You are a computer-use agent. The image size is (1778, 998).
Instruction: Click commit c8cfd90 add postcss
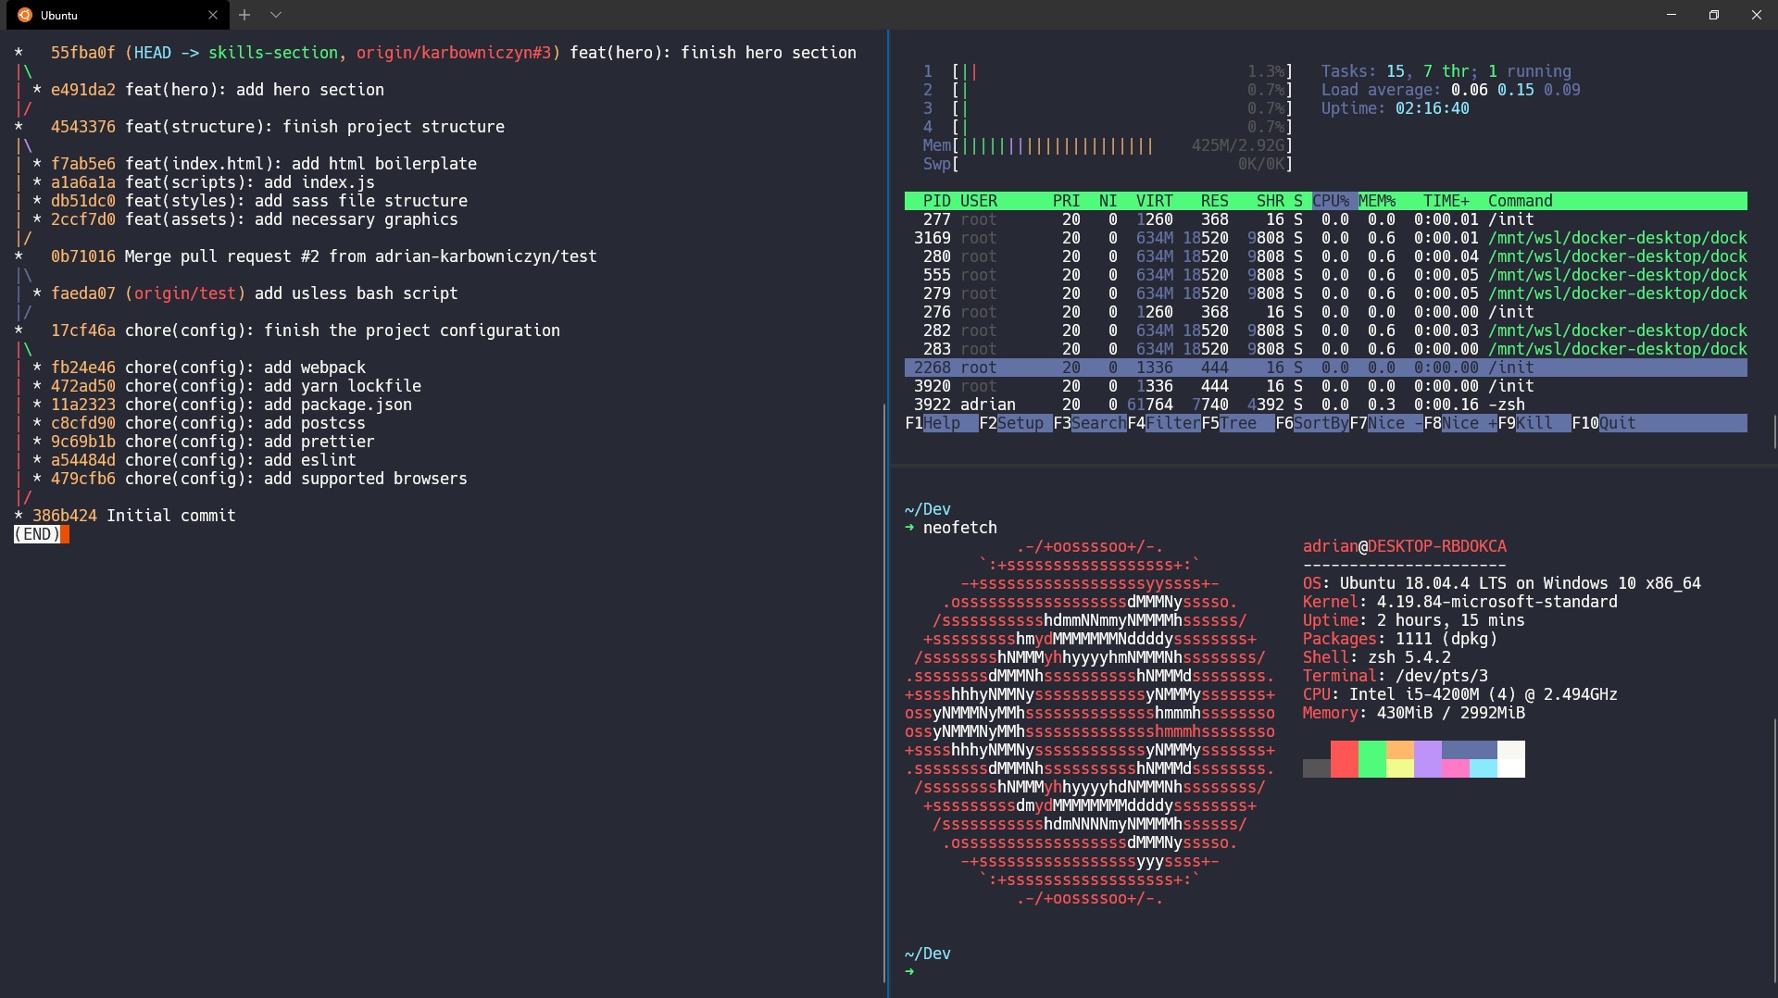(208, 423)
